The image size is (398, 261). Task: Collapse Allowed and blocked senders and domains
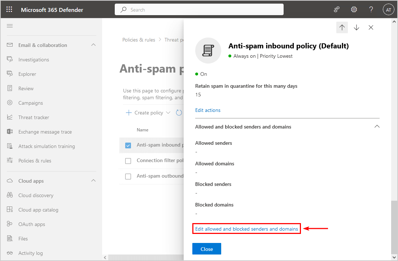(x=377, y=126)
